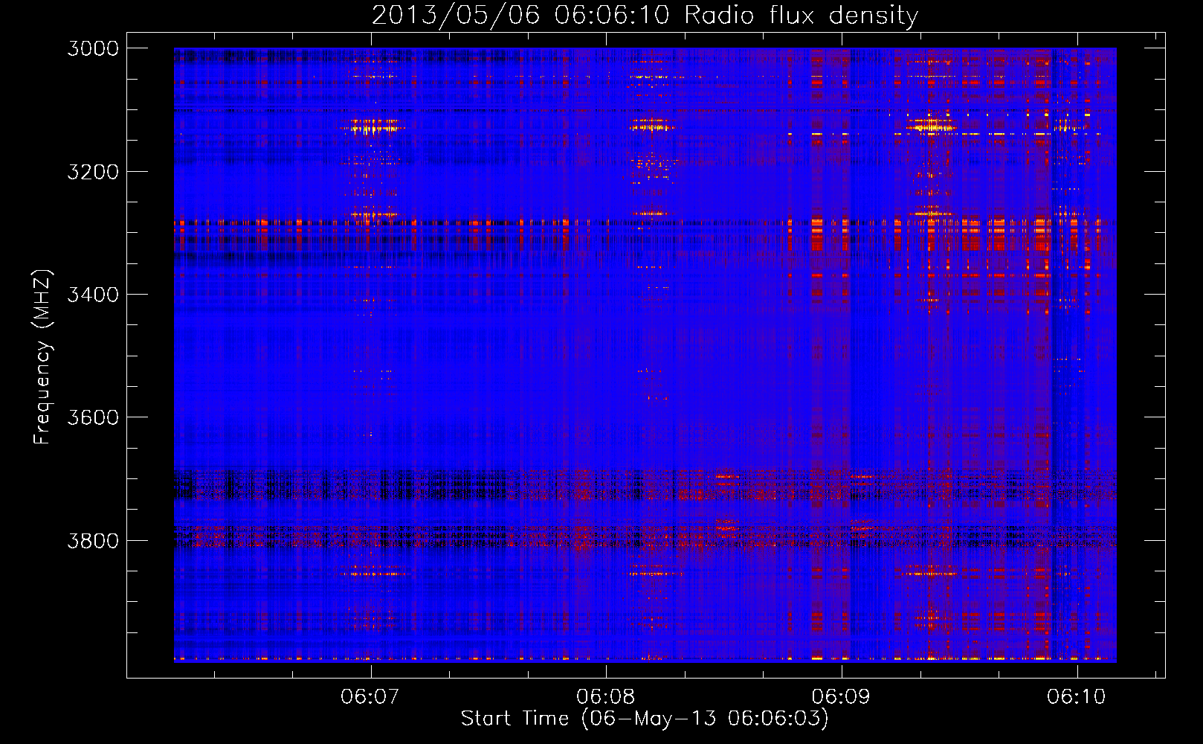
Task: Click the 06:07 time axis label
Action: coord(370,696)
